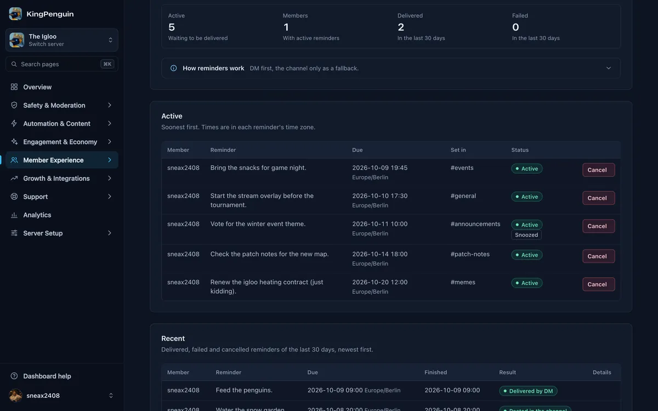
Task: Cancel the game night snacks reminder
Action: point(598,170)
